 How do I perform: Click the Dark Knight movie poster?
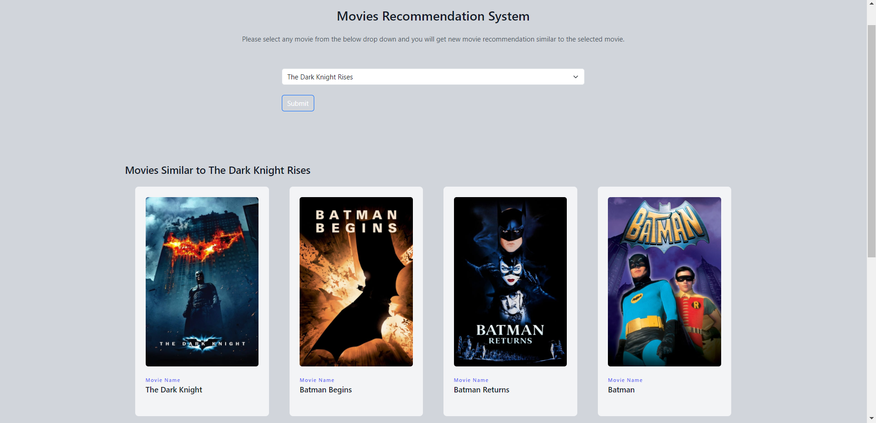(201, 281)
